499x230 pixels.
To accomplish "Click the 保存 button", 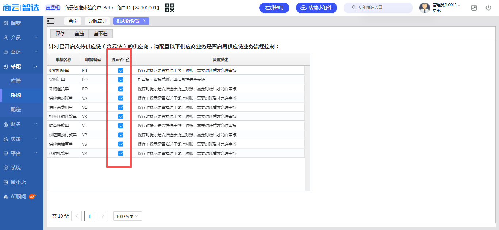I will (x=60, y=34).
